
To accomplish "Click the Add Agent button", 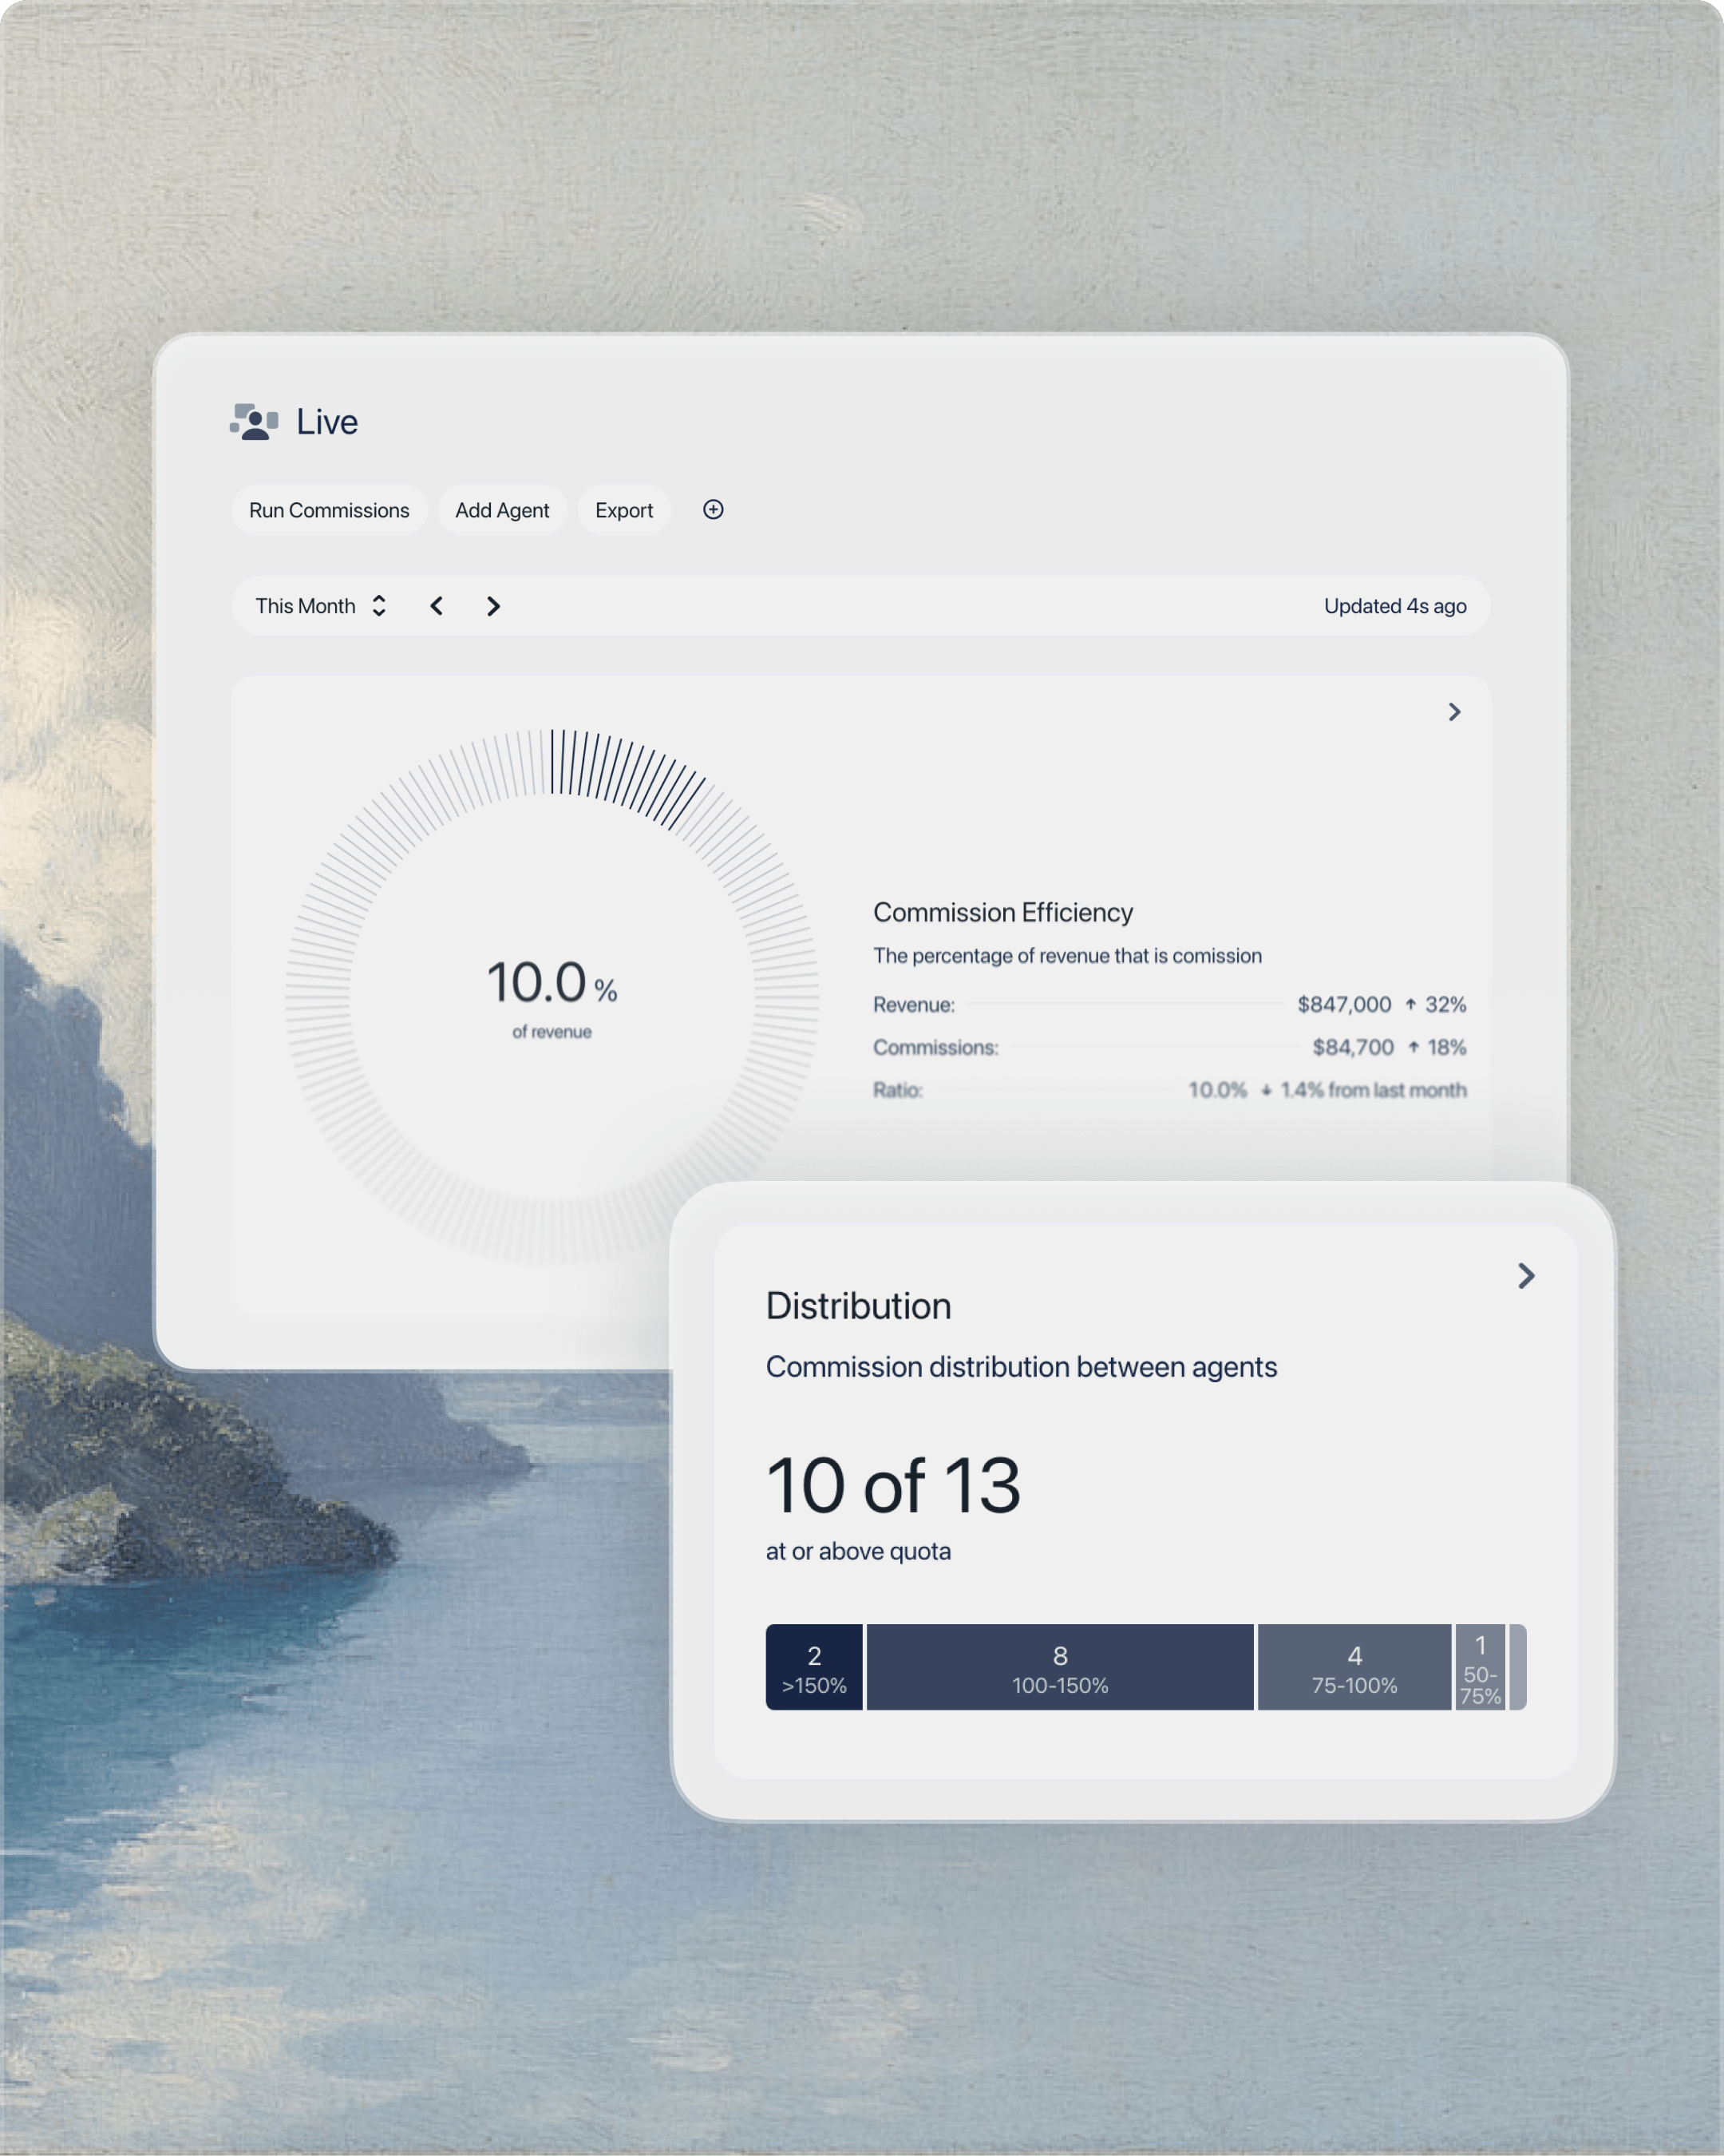I will click(502, 511).
